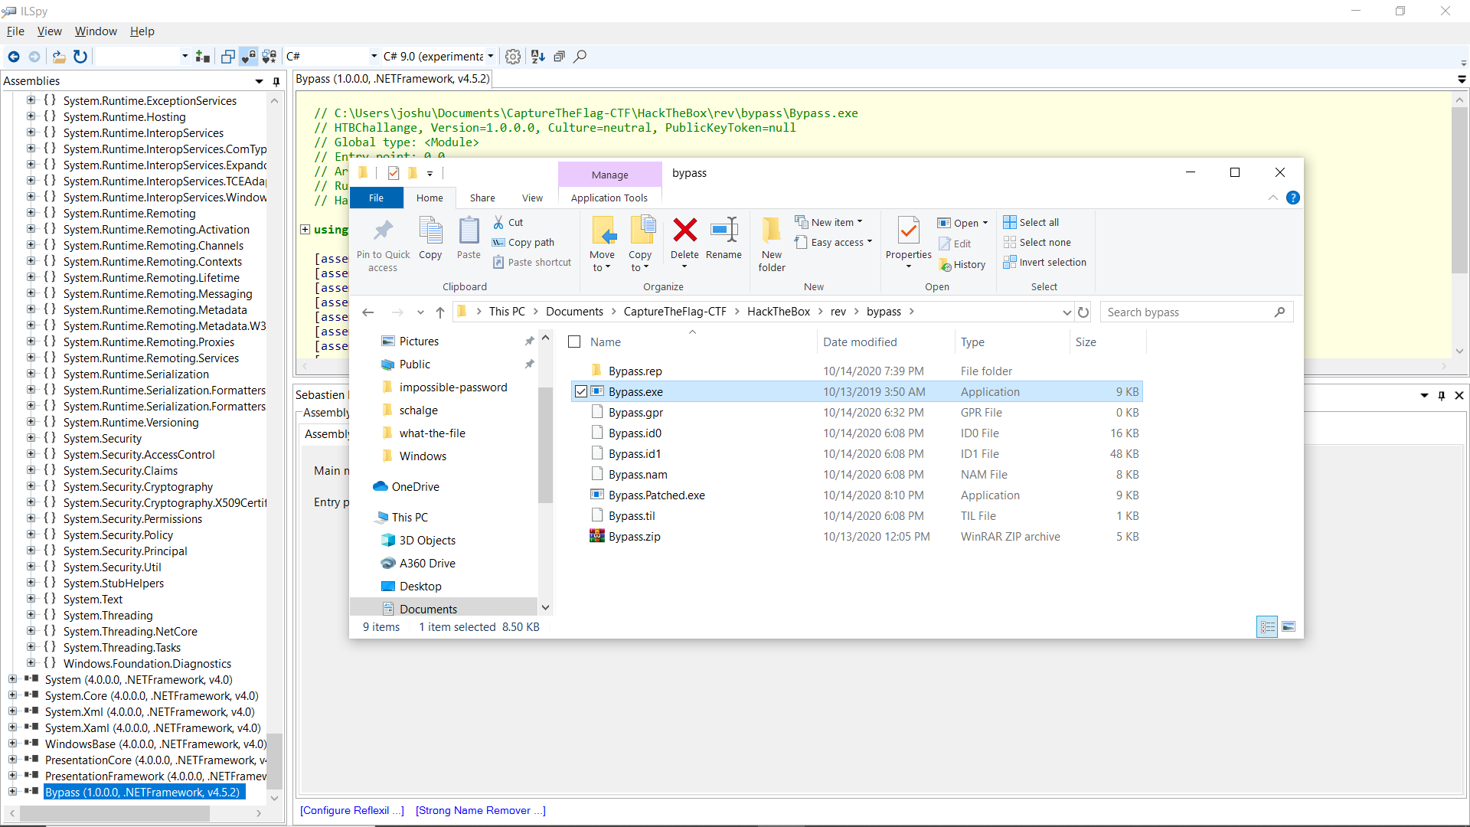The width and height of the screenshot is (1470, 827).
Task: Click the Search bypass input field
Action: point(1187,312)
